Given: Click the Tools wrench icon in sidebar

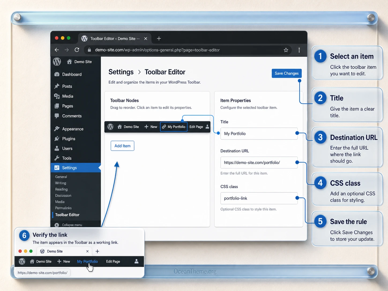Looking at the screenshot, I should [57, 158].
